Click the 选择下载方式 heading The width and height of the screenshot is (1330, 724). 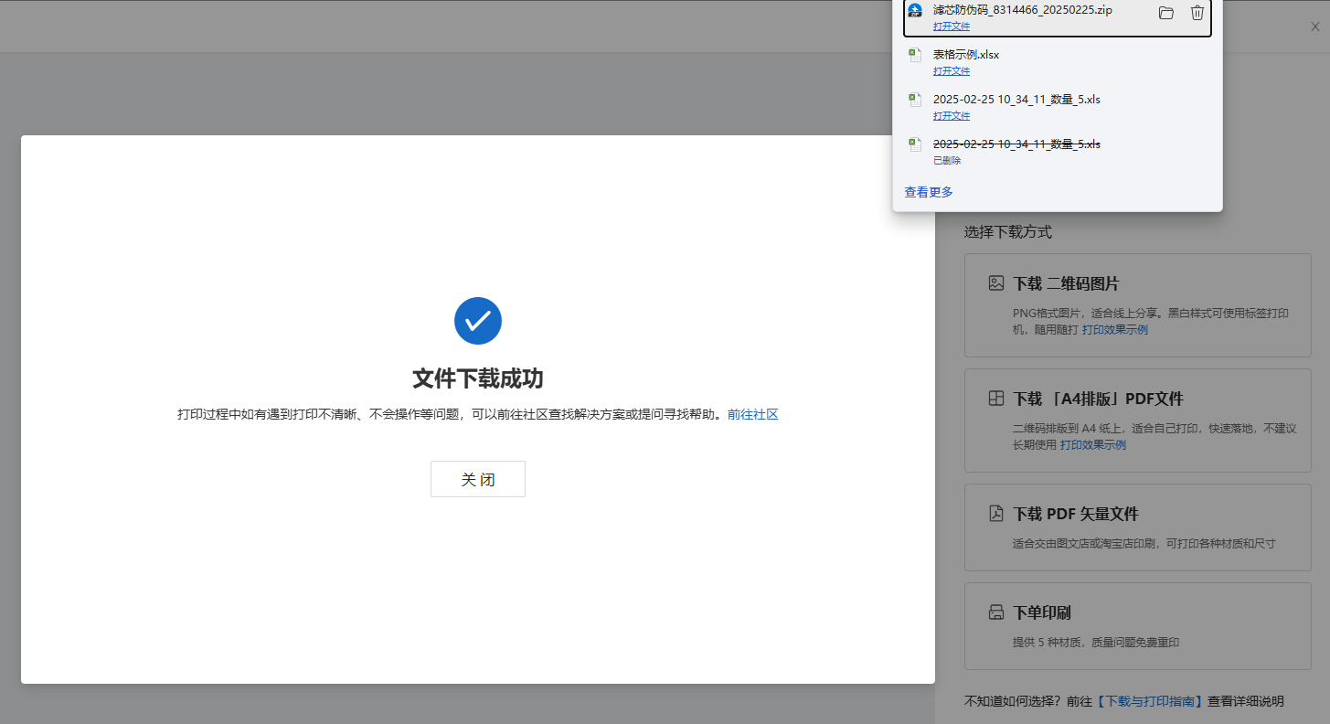(x=1008, y=232)
